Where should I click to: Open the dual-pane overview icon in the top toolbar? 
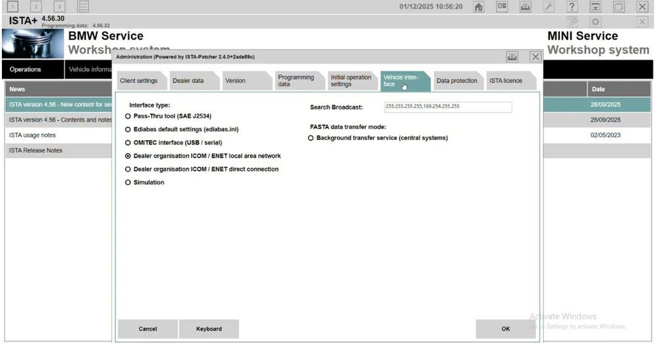[x=502, y=7]
